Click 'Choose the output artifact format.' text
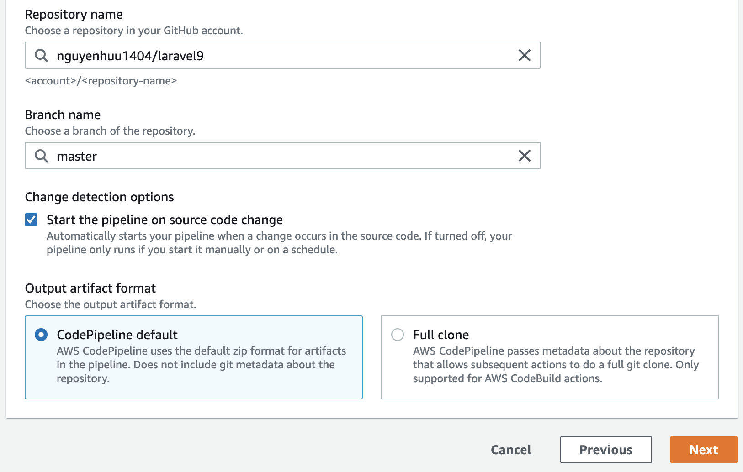The image size is (743, 472). [111, 304]
